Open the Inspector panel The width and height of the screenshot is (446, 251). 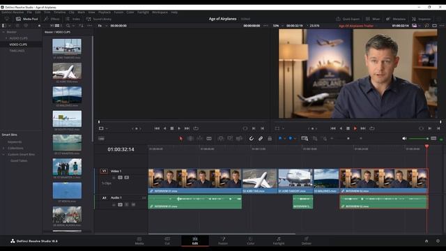point(421,19)
